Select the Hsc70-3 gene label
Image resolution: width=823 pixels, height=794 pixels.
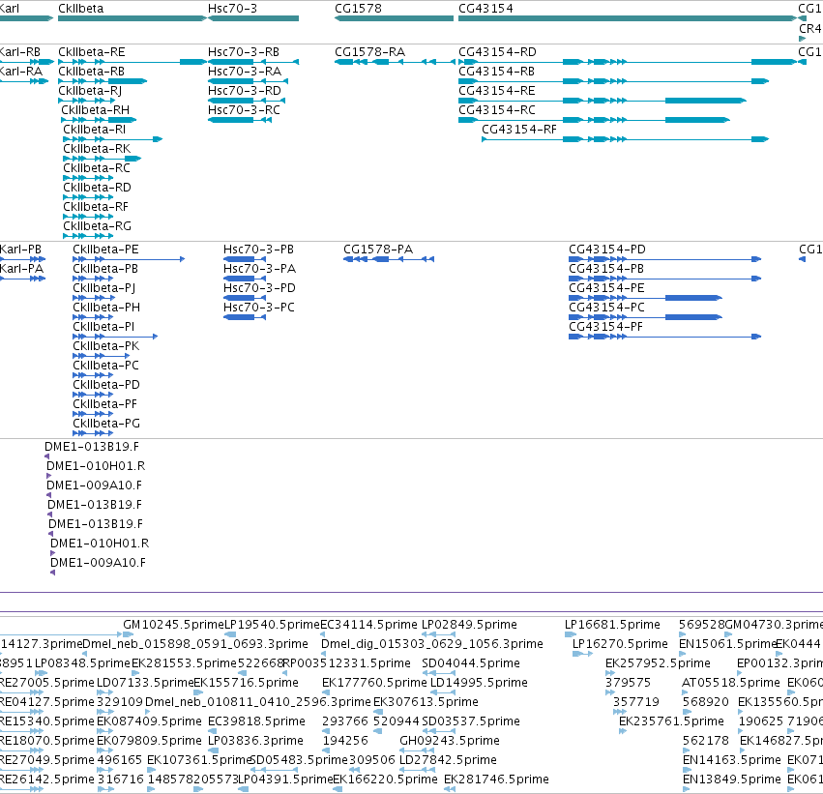tap(232, 9)
